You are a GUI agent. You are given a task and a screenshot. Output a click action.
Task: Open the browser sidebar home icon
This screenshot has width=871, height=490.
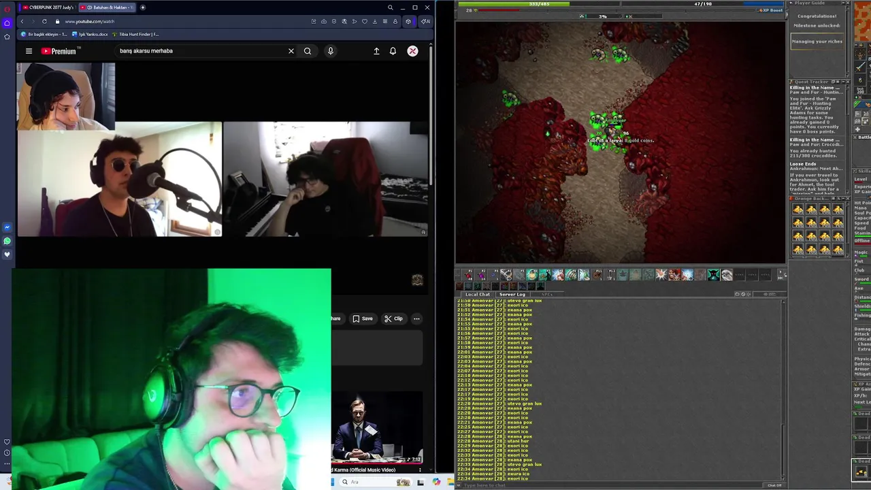coord(7,22)
